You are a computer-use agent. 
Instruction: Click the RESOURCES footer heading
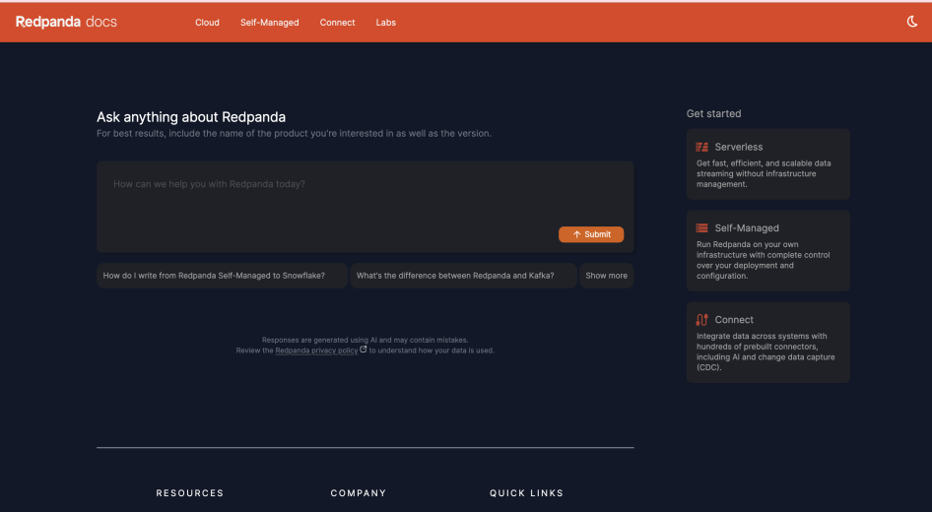(189, 493)
